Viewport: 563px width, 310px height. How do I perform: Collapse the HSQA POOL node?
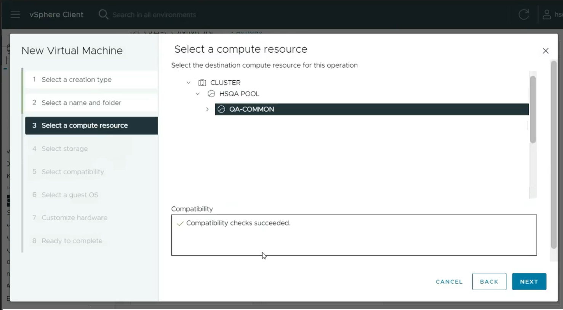tap(198, 94)
